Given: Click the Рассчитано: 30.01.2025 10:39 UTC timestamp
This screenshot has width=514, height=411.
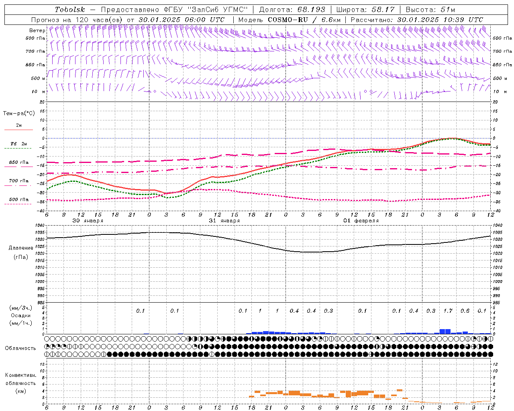Looking at the screenshot, I should 417,20.
